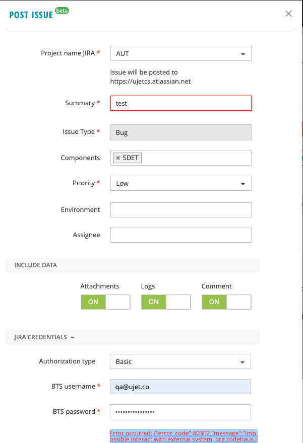
Task: Close the Post Issue dialog
Action: (288, 14)
